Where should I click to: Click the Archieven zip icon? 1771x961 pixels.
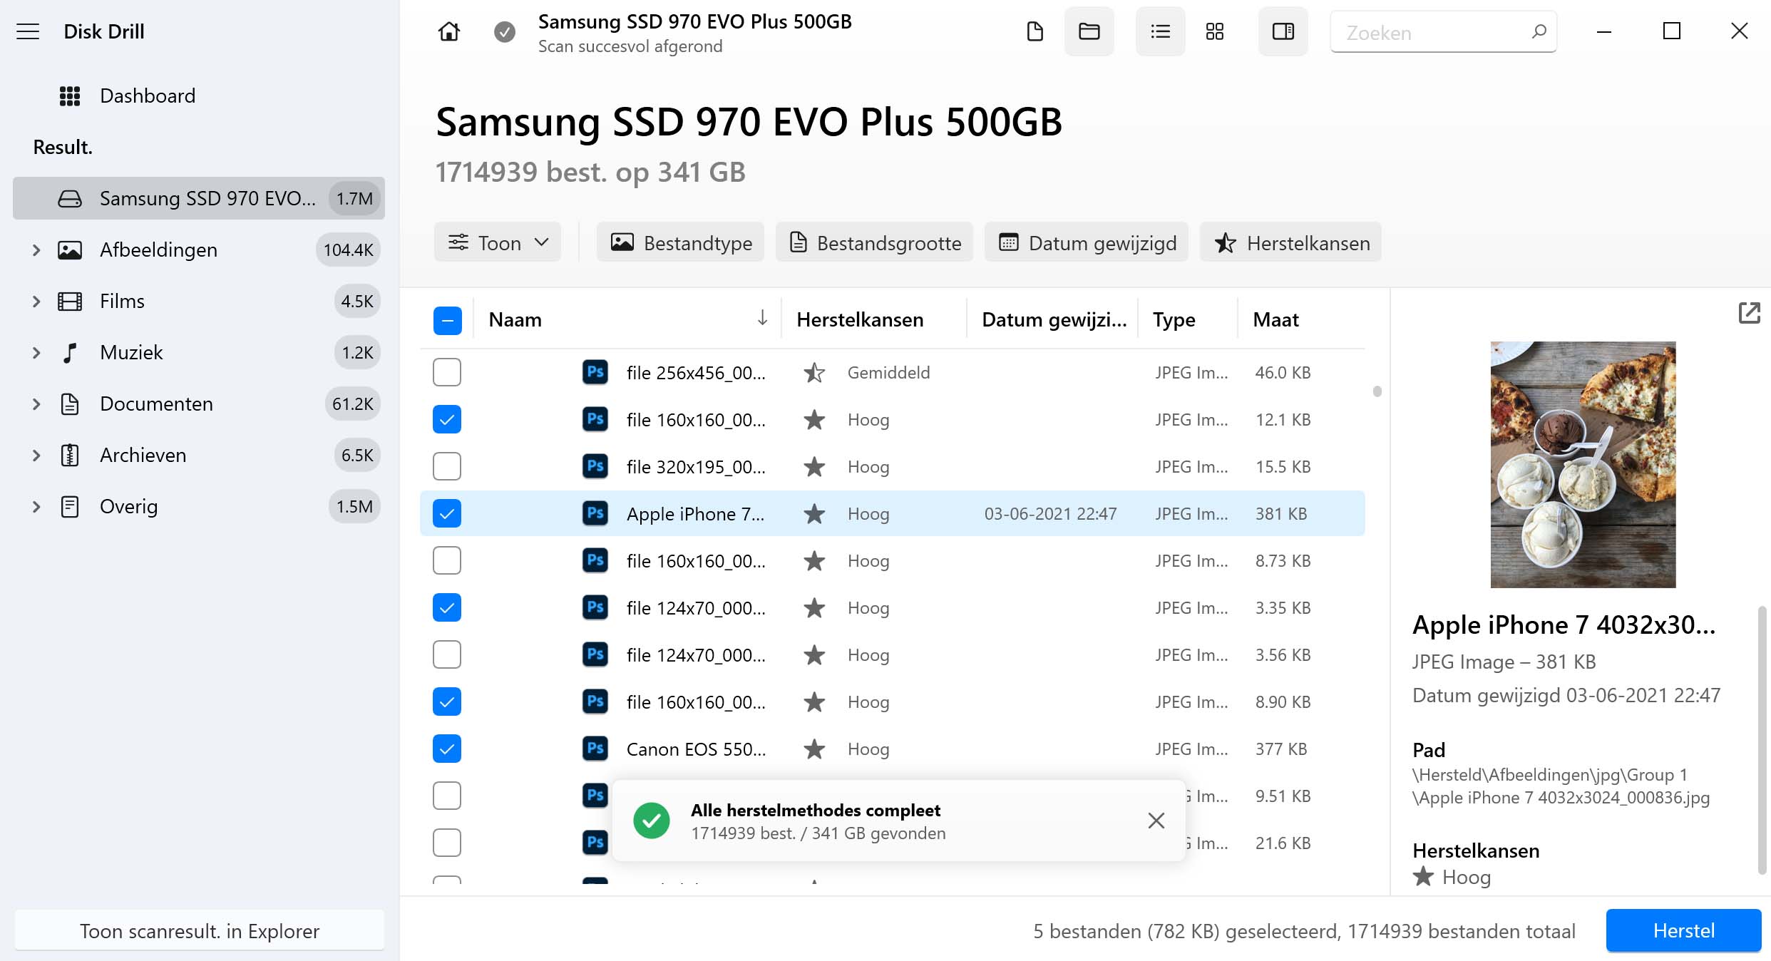tap(69, 456)
